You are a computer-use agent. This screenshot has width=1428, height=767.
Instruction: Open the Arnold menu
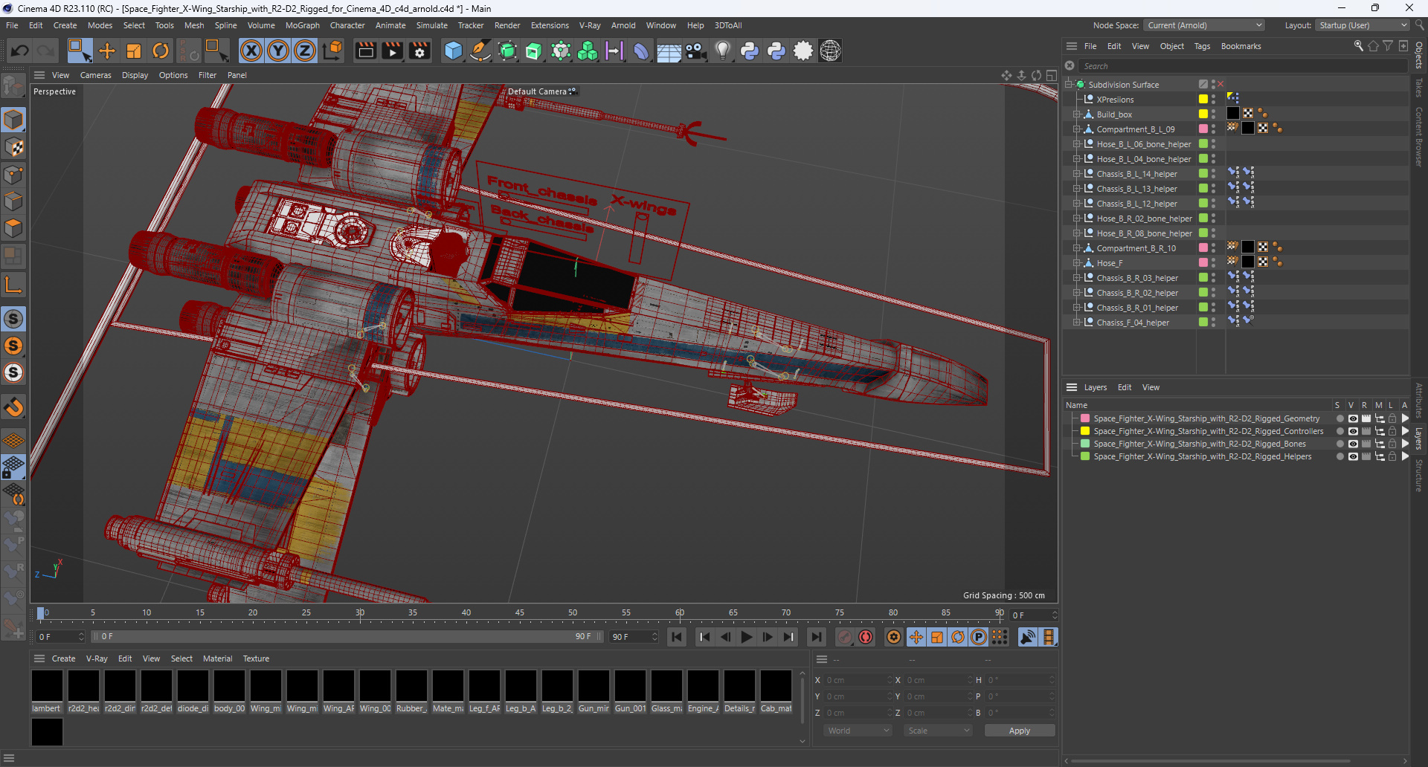coord(623,25)
